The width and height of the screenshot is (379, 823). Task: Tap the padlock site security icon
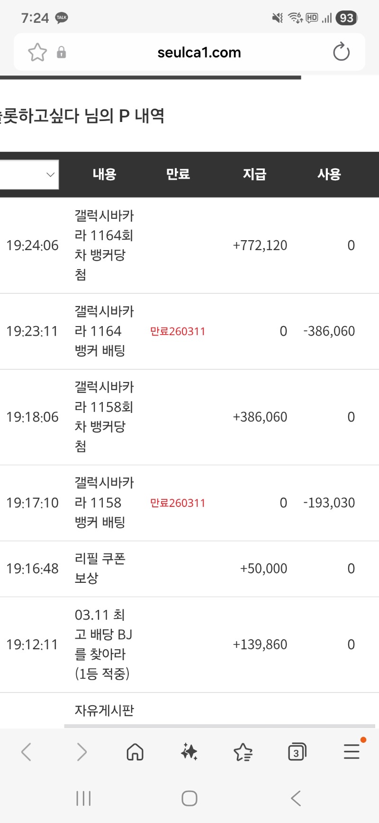(62, 52)
